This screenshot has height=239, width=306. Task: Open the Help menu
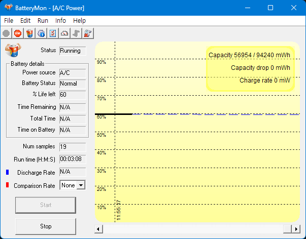[80, 20]
